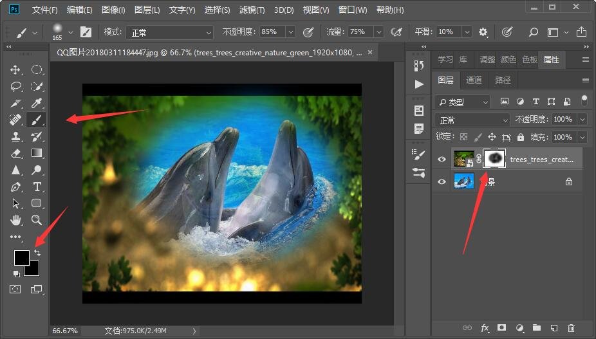Select the Move tool
596x339 pixels.
point(15,70)
